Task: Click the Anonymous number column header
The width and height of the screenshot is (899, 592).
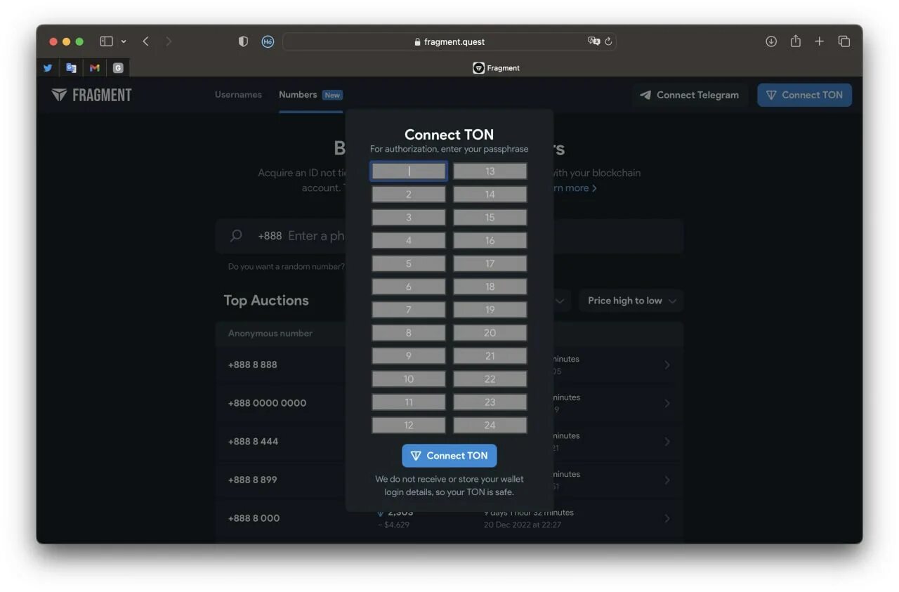Action: pyautogui.click(x=270, y=334)
